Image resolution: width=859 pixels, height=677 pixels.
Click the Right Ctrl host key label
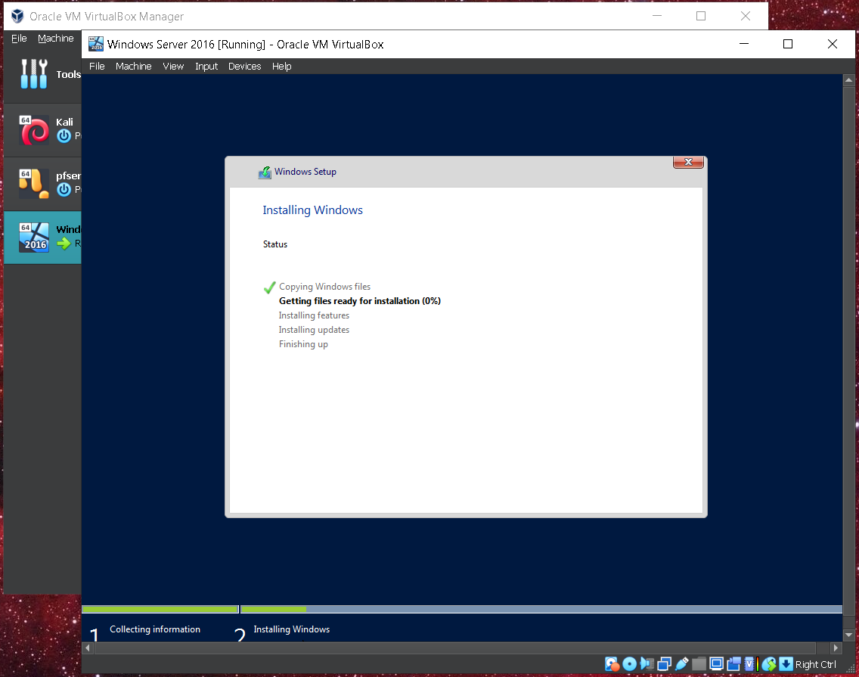pos(816,664)
